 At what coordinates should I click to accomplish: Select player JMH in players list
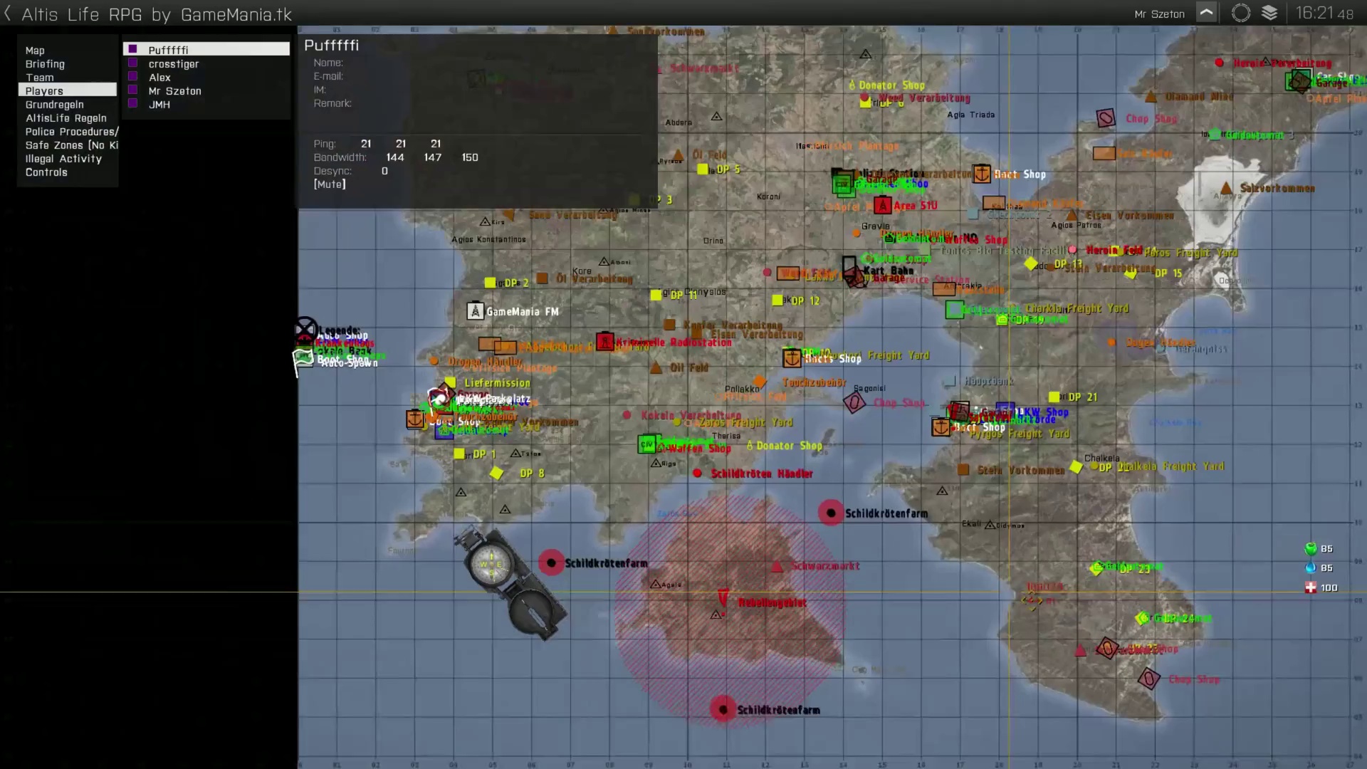pyautogui.click(x=159, y=105)
